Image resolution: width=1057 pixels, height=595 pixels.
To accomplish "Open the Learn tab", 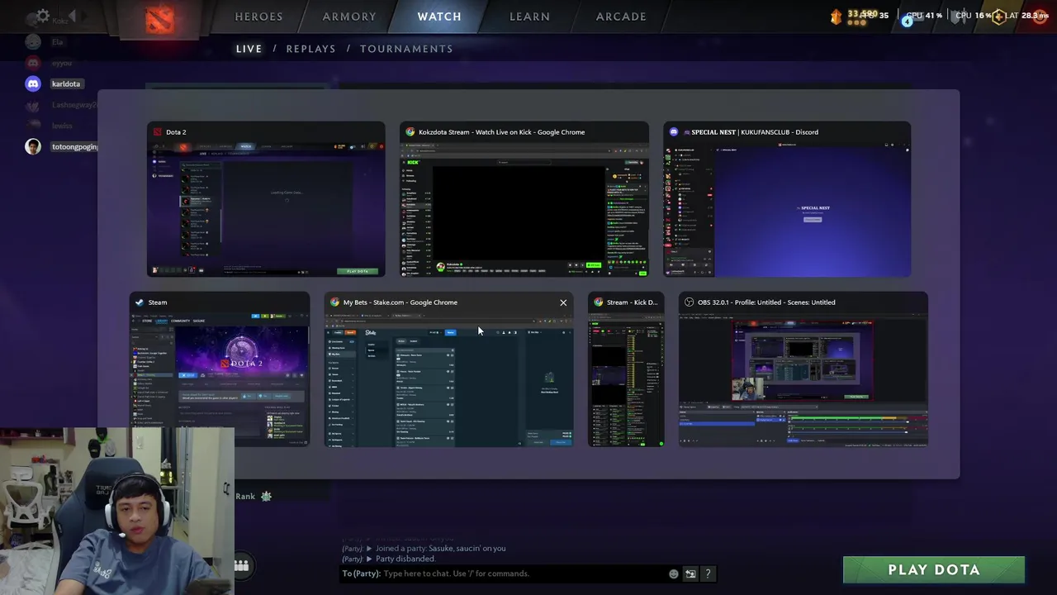I will point(529,17).
